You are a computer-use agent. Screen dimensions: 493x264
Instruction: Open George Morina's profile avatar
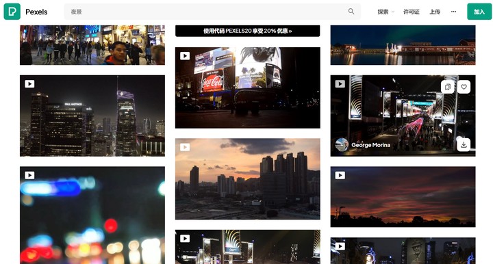coord(342,145)
